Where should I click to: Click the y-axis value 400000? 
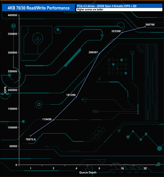click(x=12, y=15)
